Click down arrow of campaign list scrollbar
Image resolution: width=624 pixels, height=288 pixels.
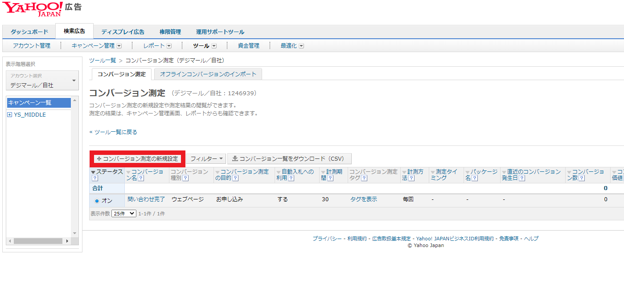click(x=75, y=233)
